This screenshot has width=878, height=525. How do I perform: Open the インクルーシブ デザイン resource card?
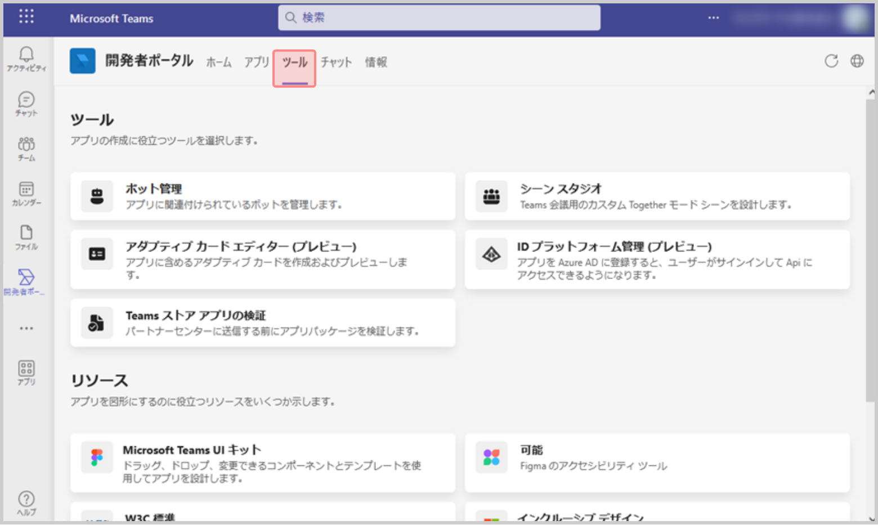(x=657, y=512)
